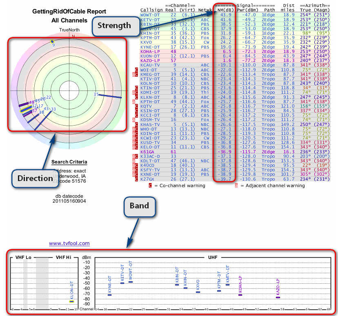Click the adjacent channel warning legend icon
The image size is (338, 316).
pos(236,186)
